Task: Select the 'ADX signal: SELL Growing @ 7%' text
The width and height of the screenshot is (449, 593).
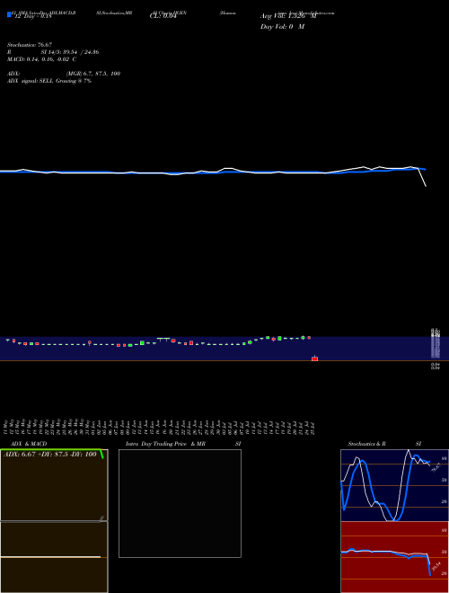Action: coord(49,81)
